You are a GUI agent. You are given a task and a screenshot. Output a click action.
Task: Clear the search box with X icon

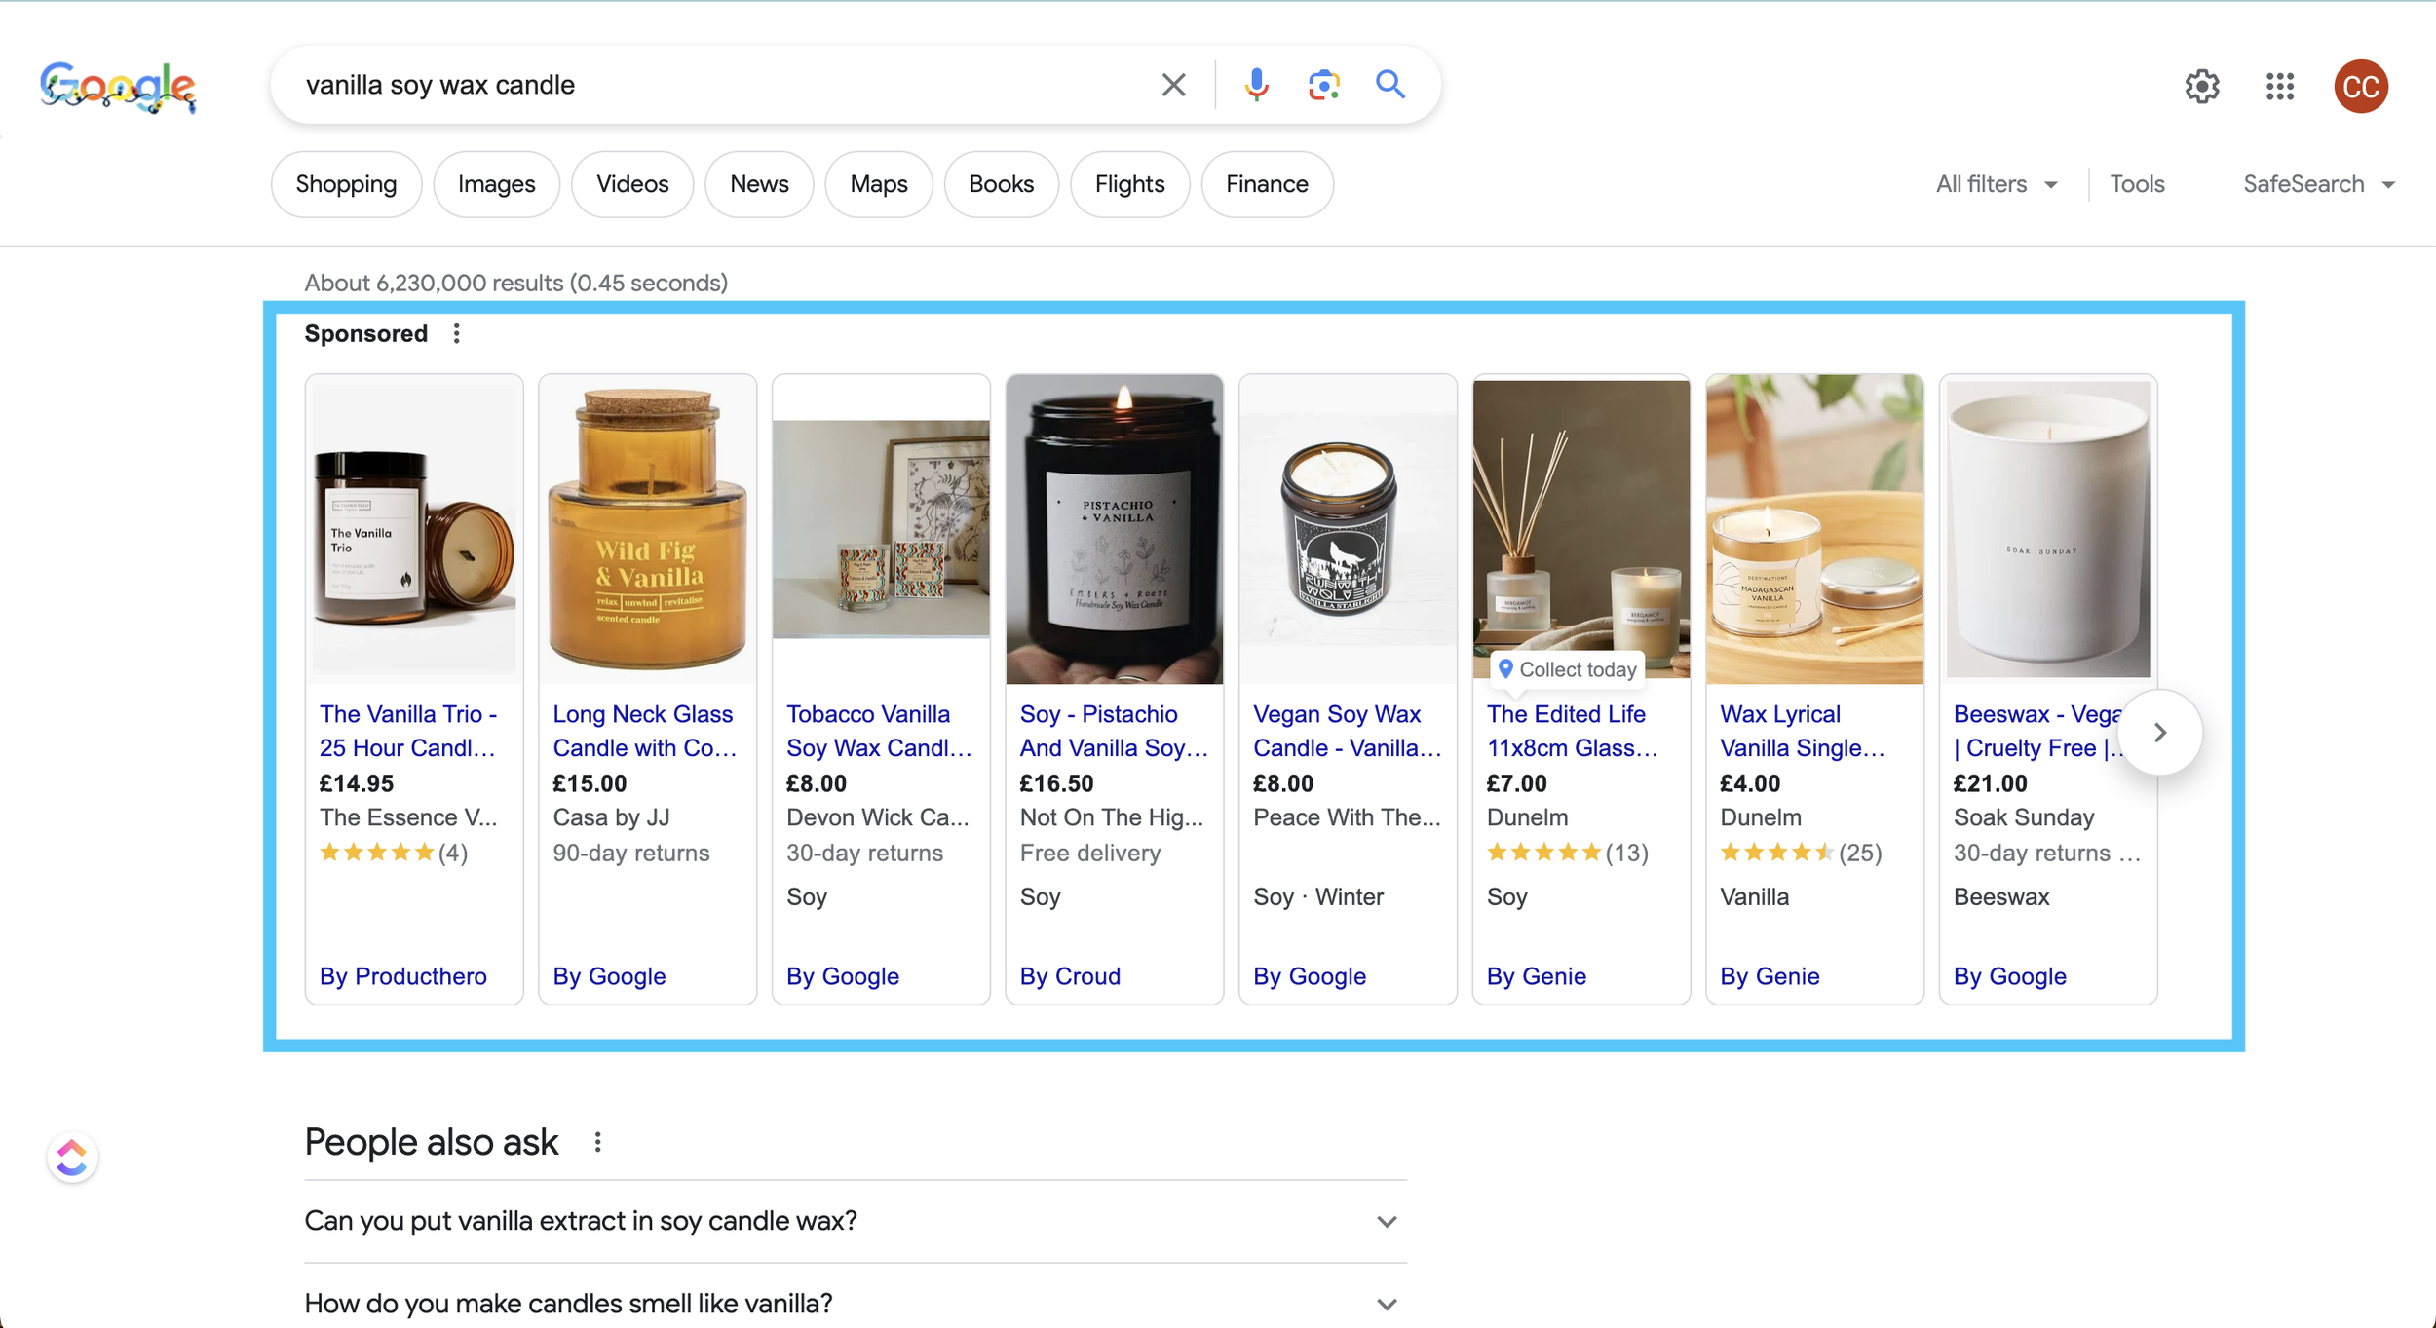tap(1173, 85)
